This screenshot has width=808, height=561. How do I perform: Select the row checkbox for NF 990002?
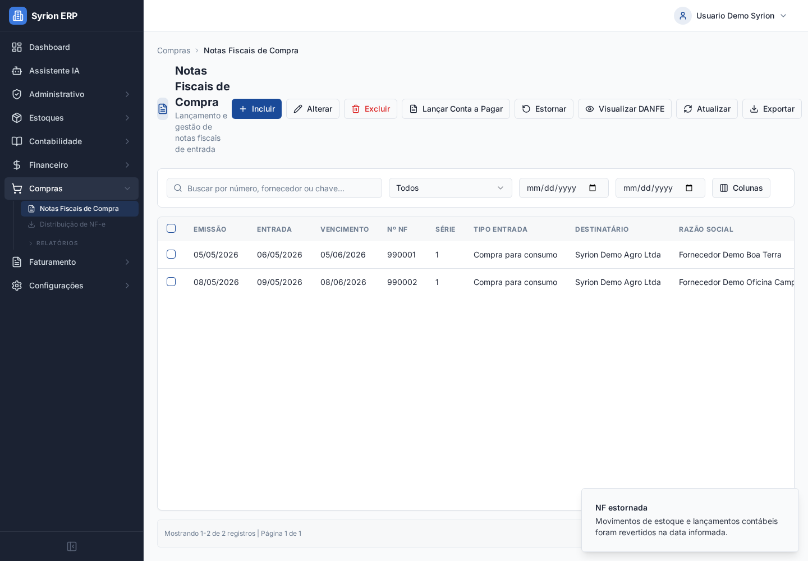point(171,282)
